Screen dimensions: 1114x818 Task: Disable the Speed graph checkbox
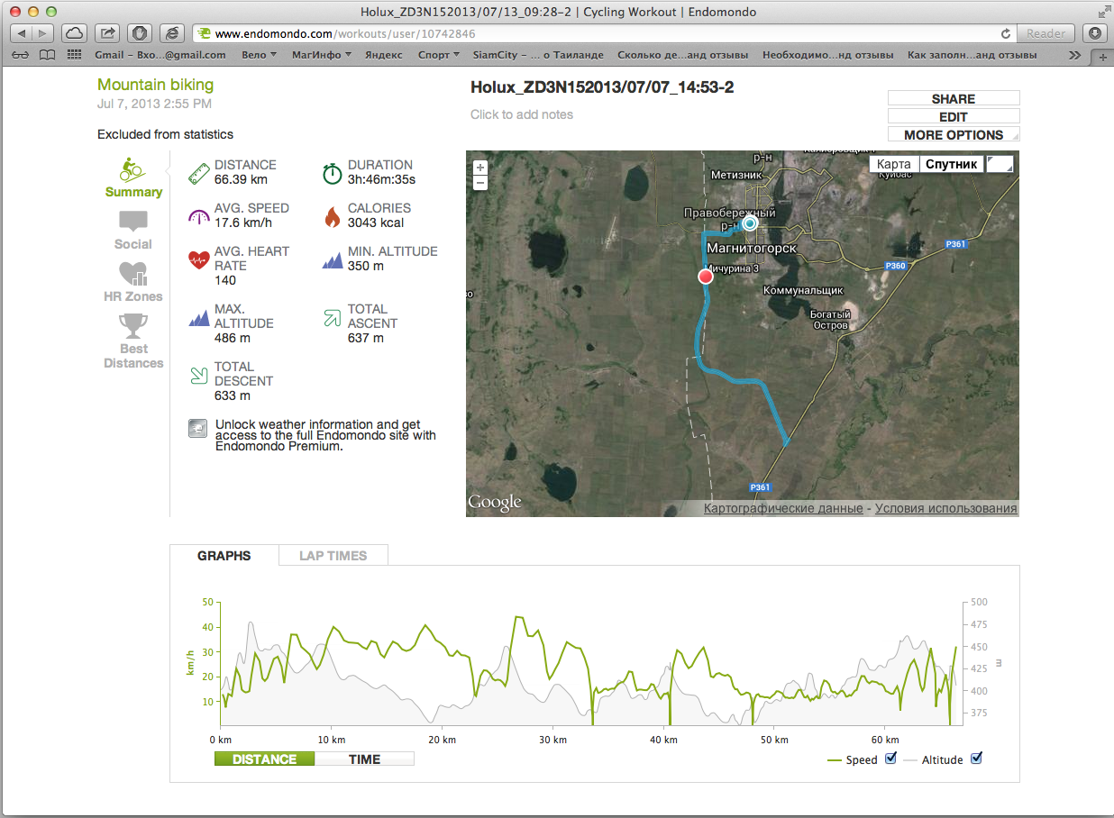tap(890, 759)
